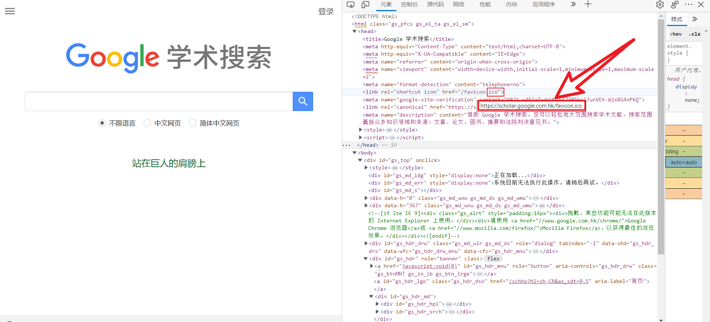Expand the div data-h="367" node
This screenshot has width=710, height=322.
366,206
